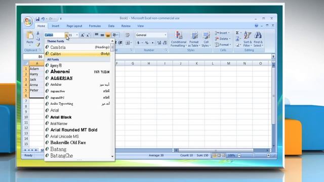Screen dimensions: 324x182
Task: Click Insert cells button
Action: tap(222, 33)
